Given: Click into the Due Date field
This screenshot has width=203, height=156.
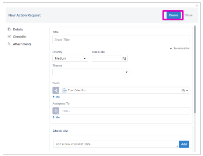Looking at the screenshot, I should point(107,58).
